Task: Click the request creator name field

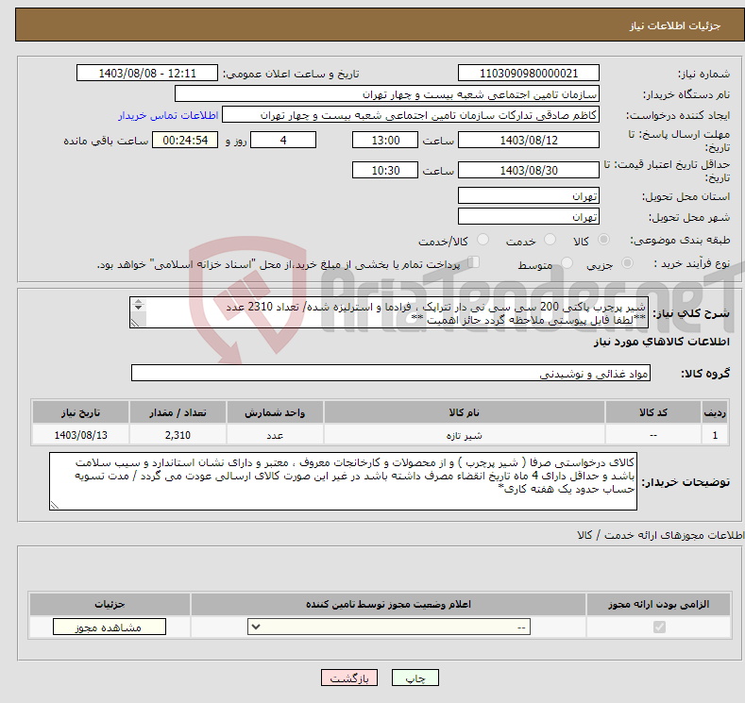Action: [x=411, y=115]
